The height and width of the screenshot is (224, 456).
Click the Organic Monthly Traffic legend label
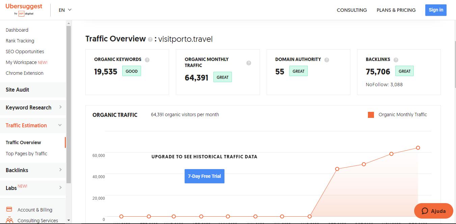(403, 115)
